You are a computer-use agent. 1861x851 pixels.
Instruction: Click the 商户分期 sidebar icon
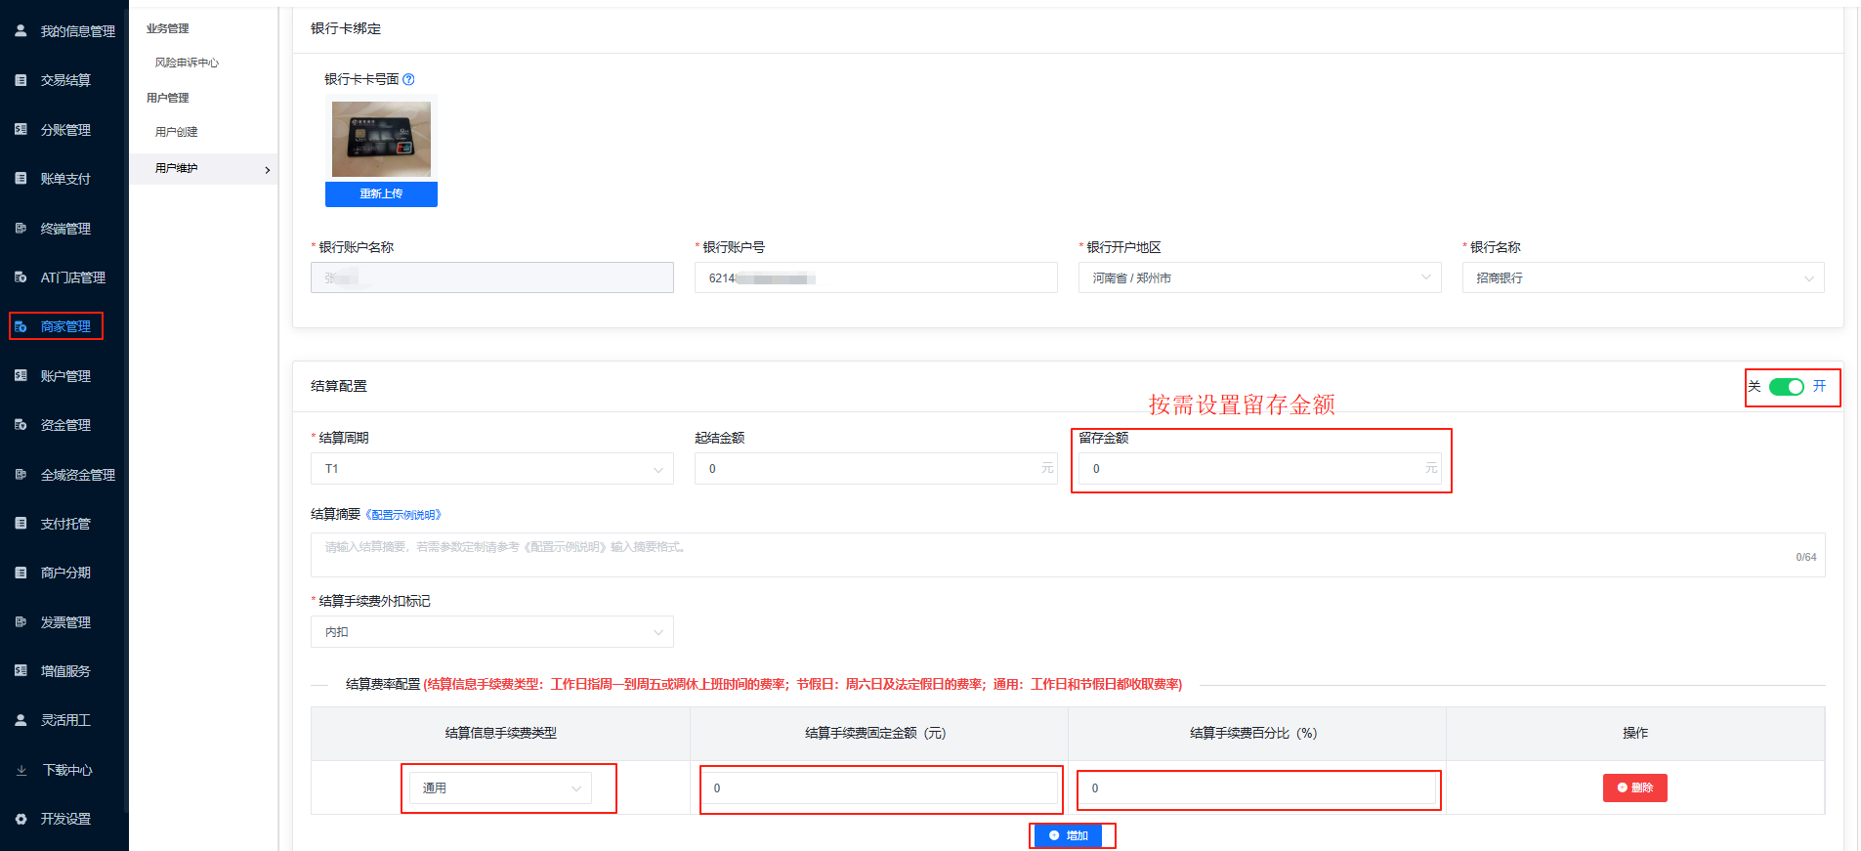coord(21,573)
